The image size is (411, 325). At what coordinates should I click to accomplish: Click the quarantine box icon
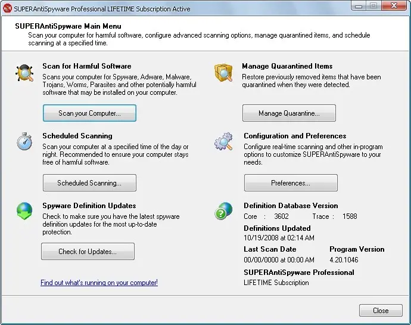223,72
